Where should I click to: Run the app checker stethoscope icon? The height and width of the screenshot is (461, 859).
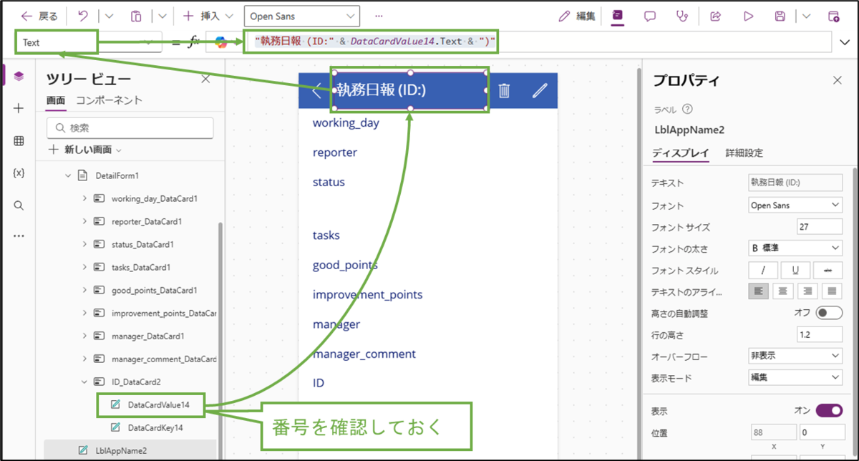click(x=681, y=16)
